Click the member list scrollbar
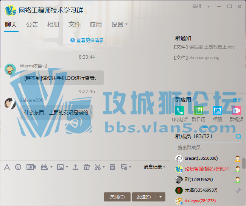Screen dimensions: 246x206 point(244,163)
